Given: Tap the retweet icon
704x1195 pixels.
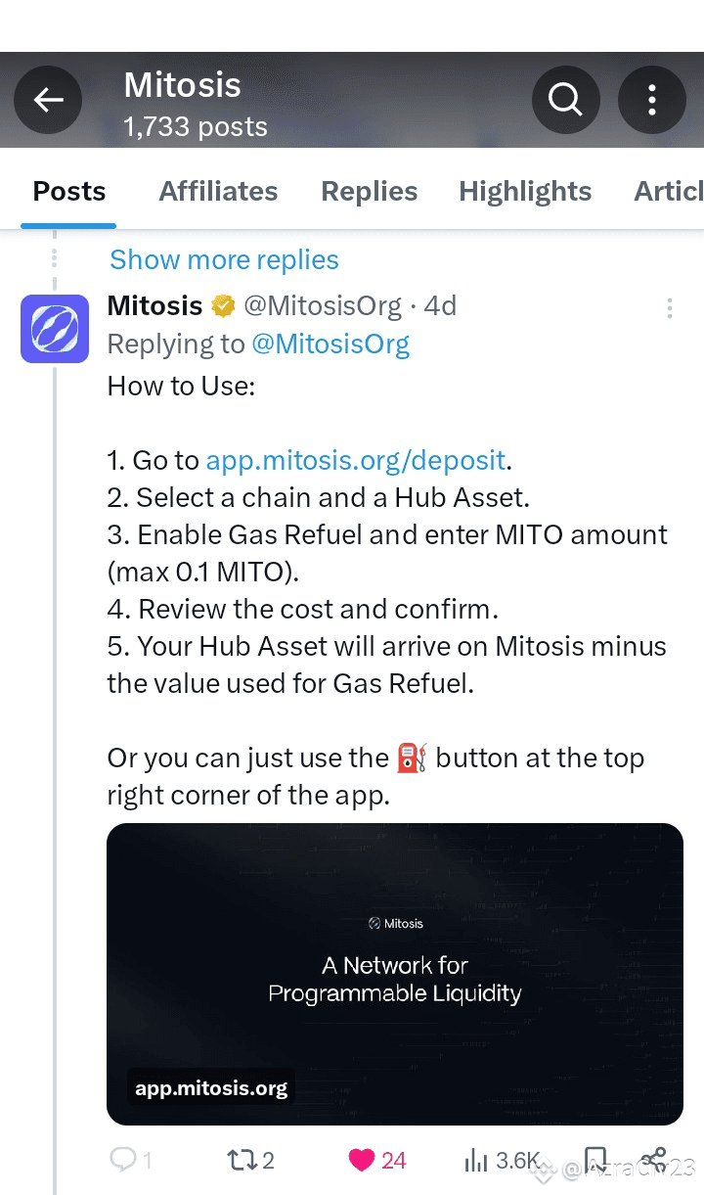Looking at the screenshot, I should (x=241, y=1160).
